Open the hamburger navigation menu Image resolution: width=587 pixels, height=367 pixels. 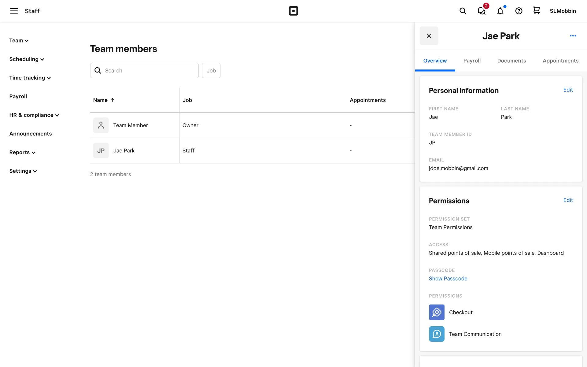click(x=14, y=11)
